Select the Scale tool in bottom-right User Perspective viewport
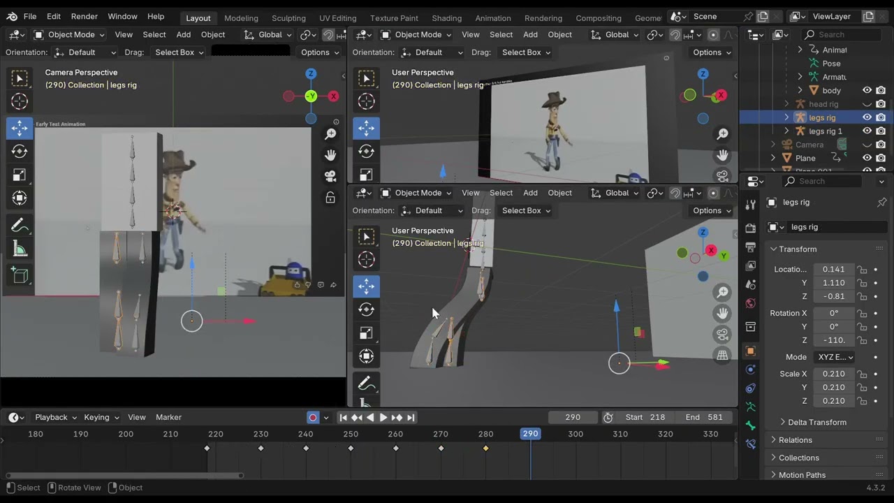894x503 pixels. (367, 333)
